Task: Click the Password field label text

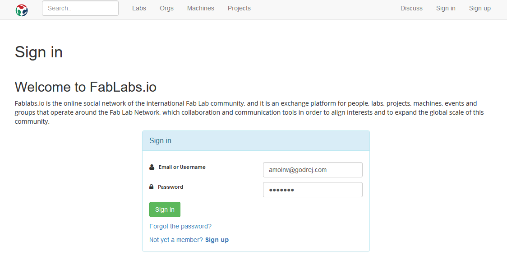Action: coord(171,187)
